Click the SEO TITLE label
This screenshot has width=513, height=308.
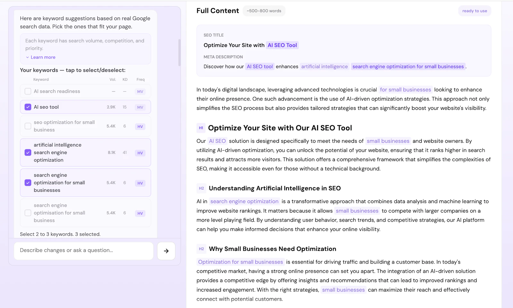[x=214, y=35]
